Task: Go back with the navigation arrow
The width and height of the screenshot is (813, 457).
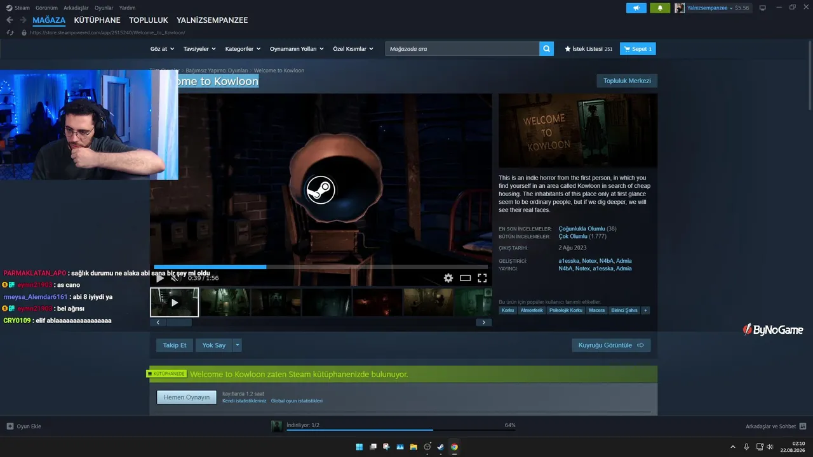Action: coord(10,20)
